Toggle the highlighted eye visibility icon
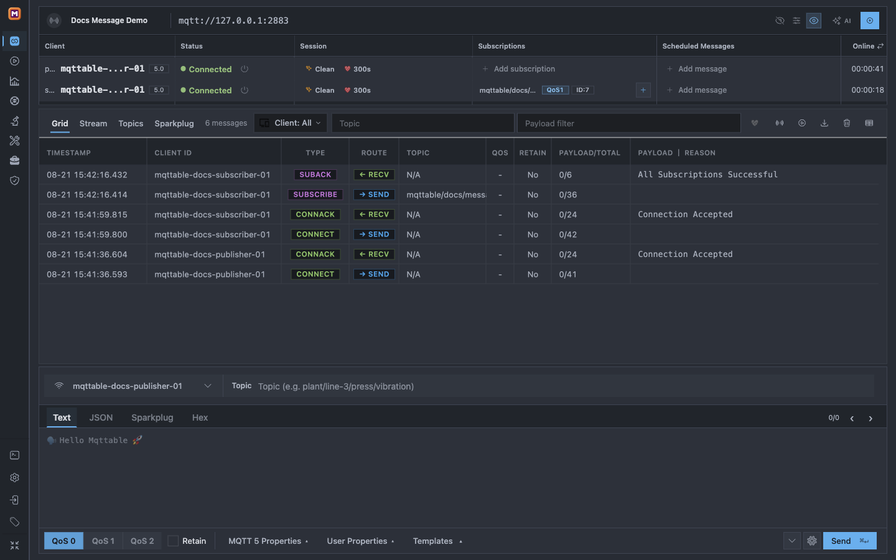 pyautogui.click(x=814, y=21)
